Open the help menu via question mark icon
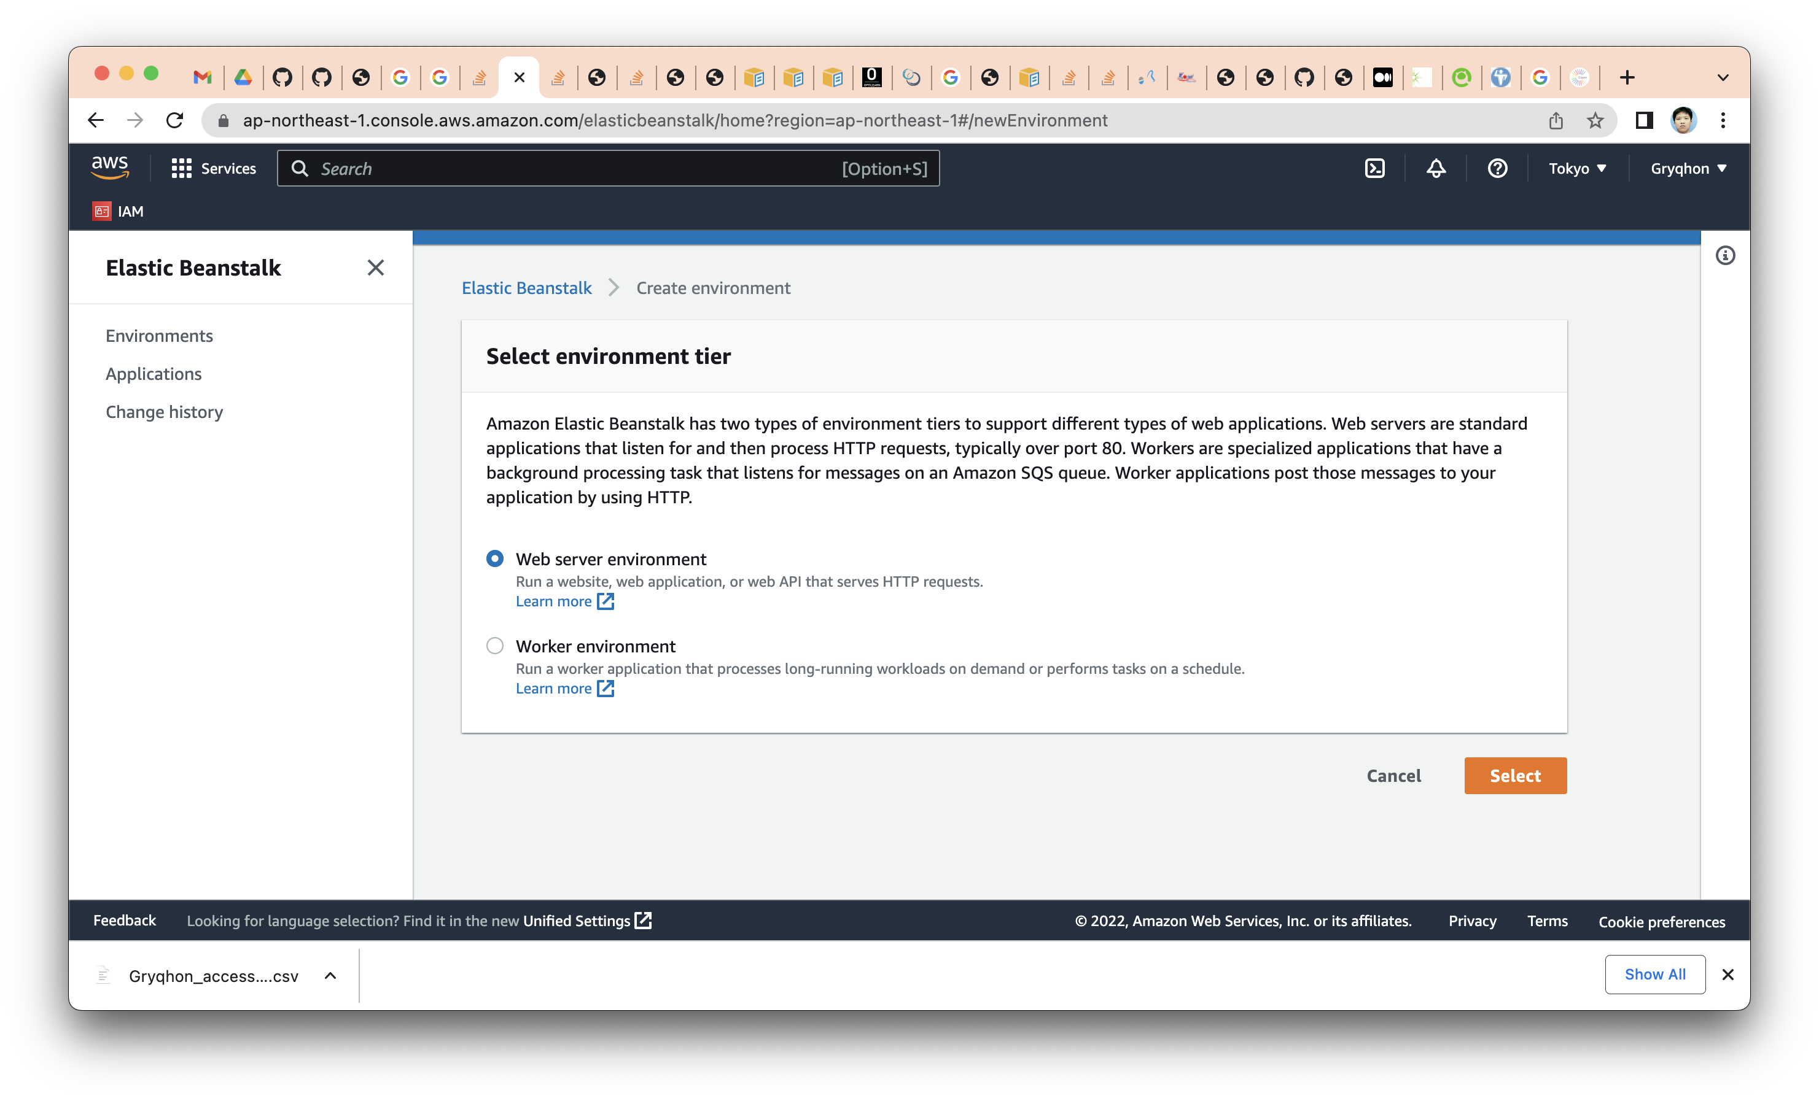 (1497, 168)
